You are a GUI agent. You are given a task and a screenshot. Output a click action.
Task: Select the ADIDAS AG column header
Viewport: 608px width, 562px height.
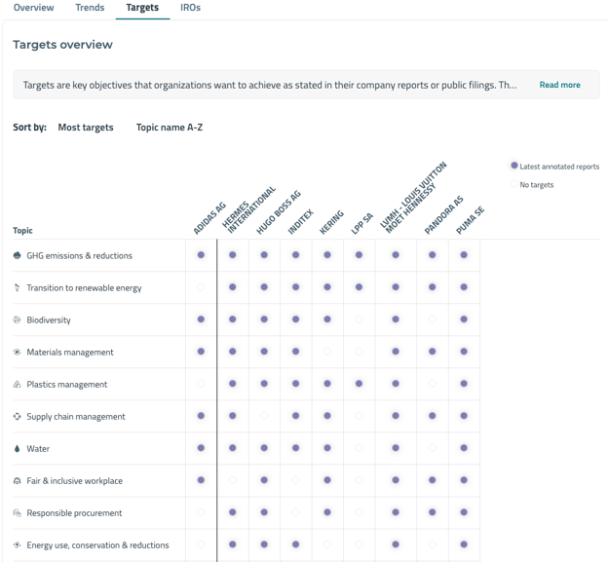pyautogui.click(x=209, y=218)
